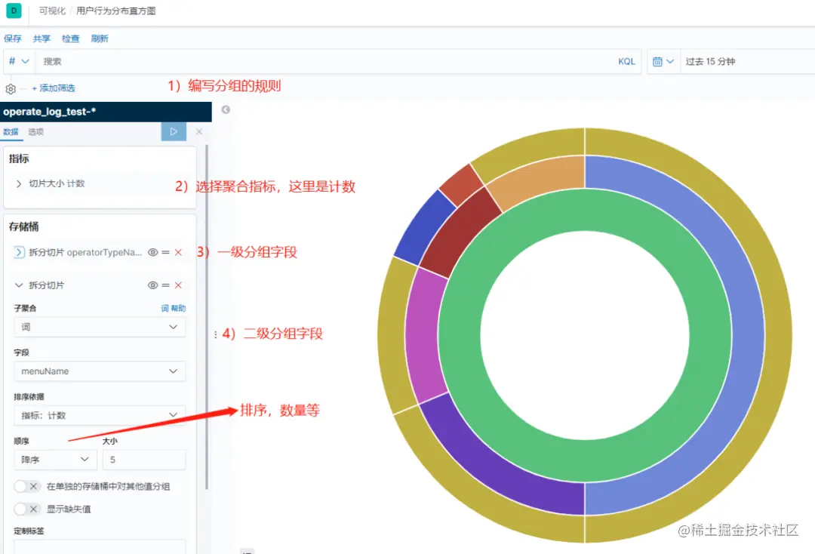Open the saved query hash menu
The width and height of the screenshot is (815, 554).
(x=19, y=61)
